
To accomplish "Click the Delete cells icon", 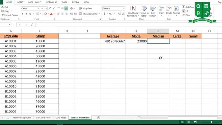I will [169, 8].
